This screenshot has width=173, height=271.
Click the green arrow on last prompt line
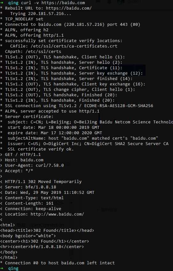[x=2, y=268]
